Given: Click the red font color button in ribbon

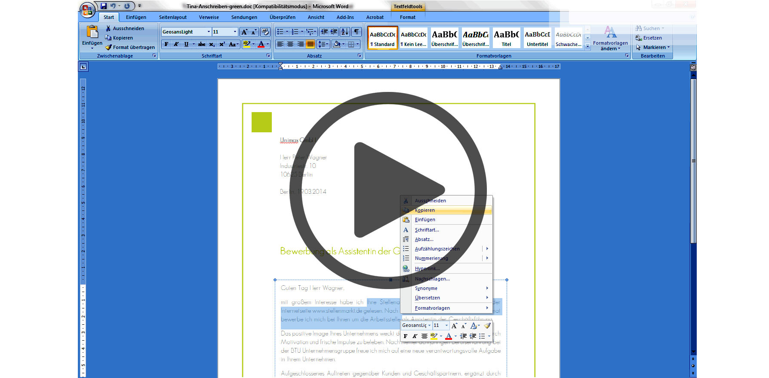Looking at the screenshot, I should pos(261,44).
